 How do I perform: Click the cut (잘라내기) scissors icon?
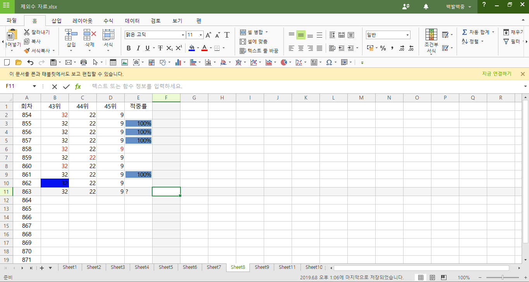pos(27,32)
